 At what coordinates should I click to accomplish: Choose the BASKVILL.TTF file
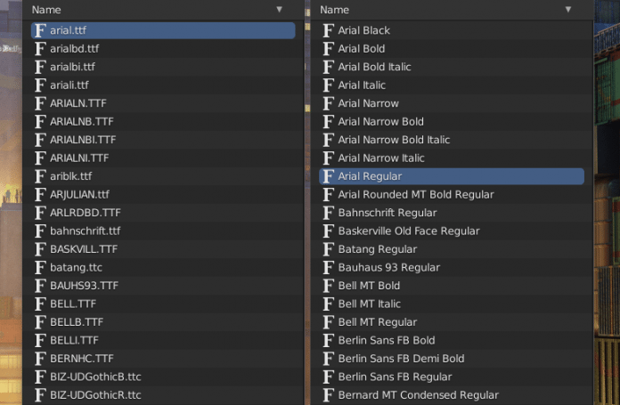click(163, 249)
